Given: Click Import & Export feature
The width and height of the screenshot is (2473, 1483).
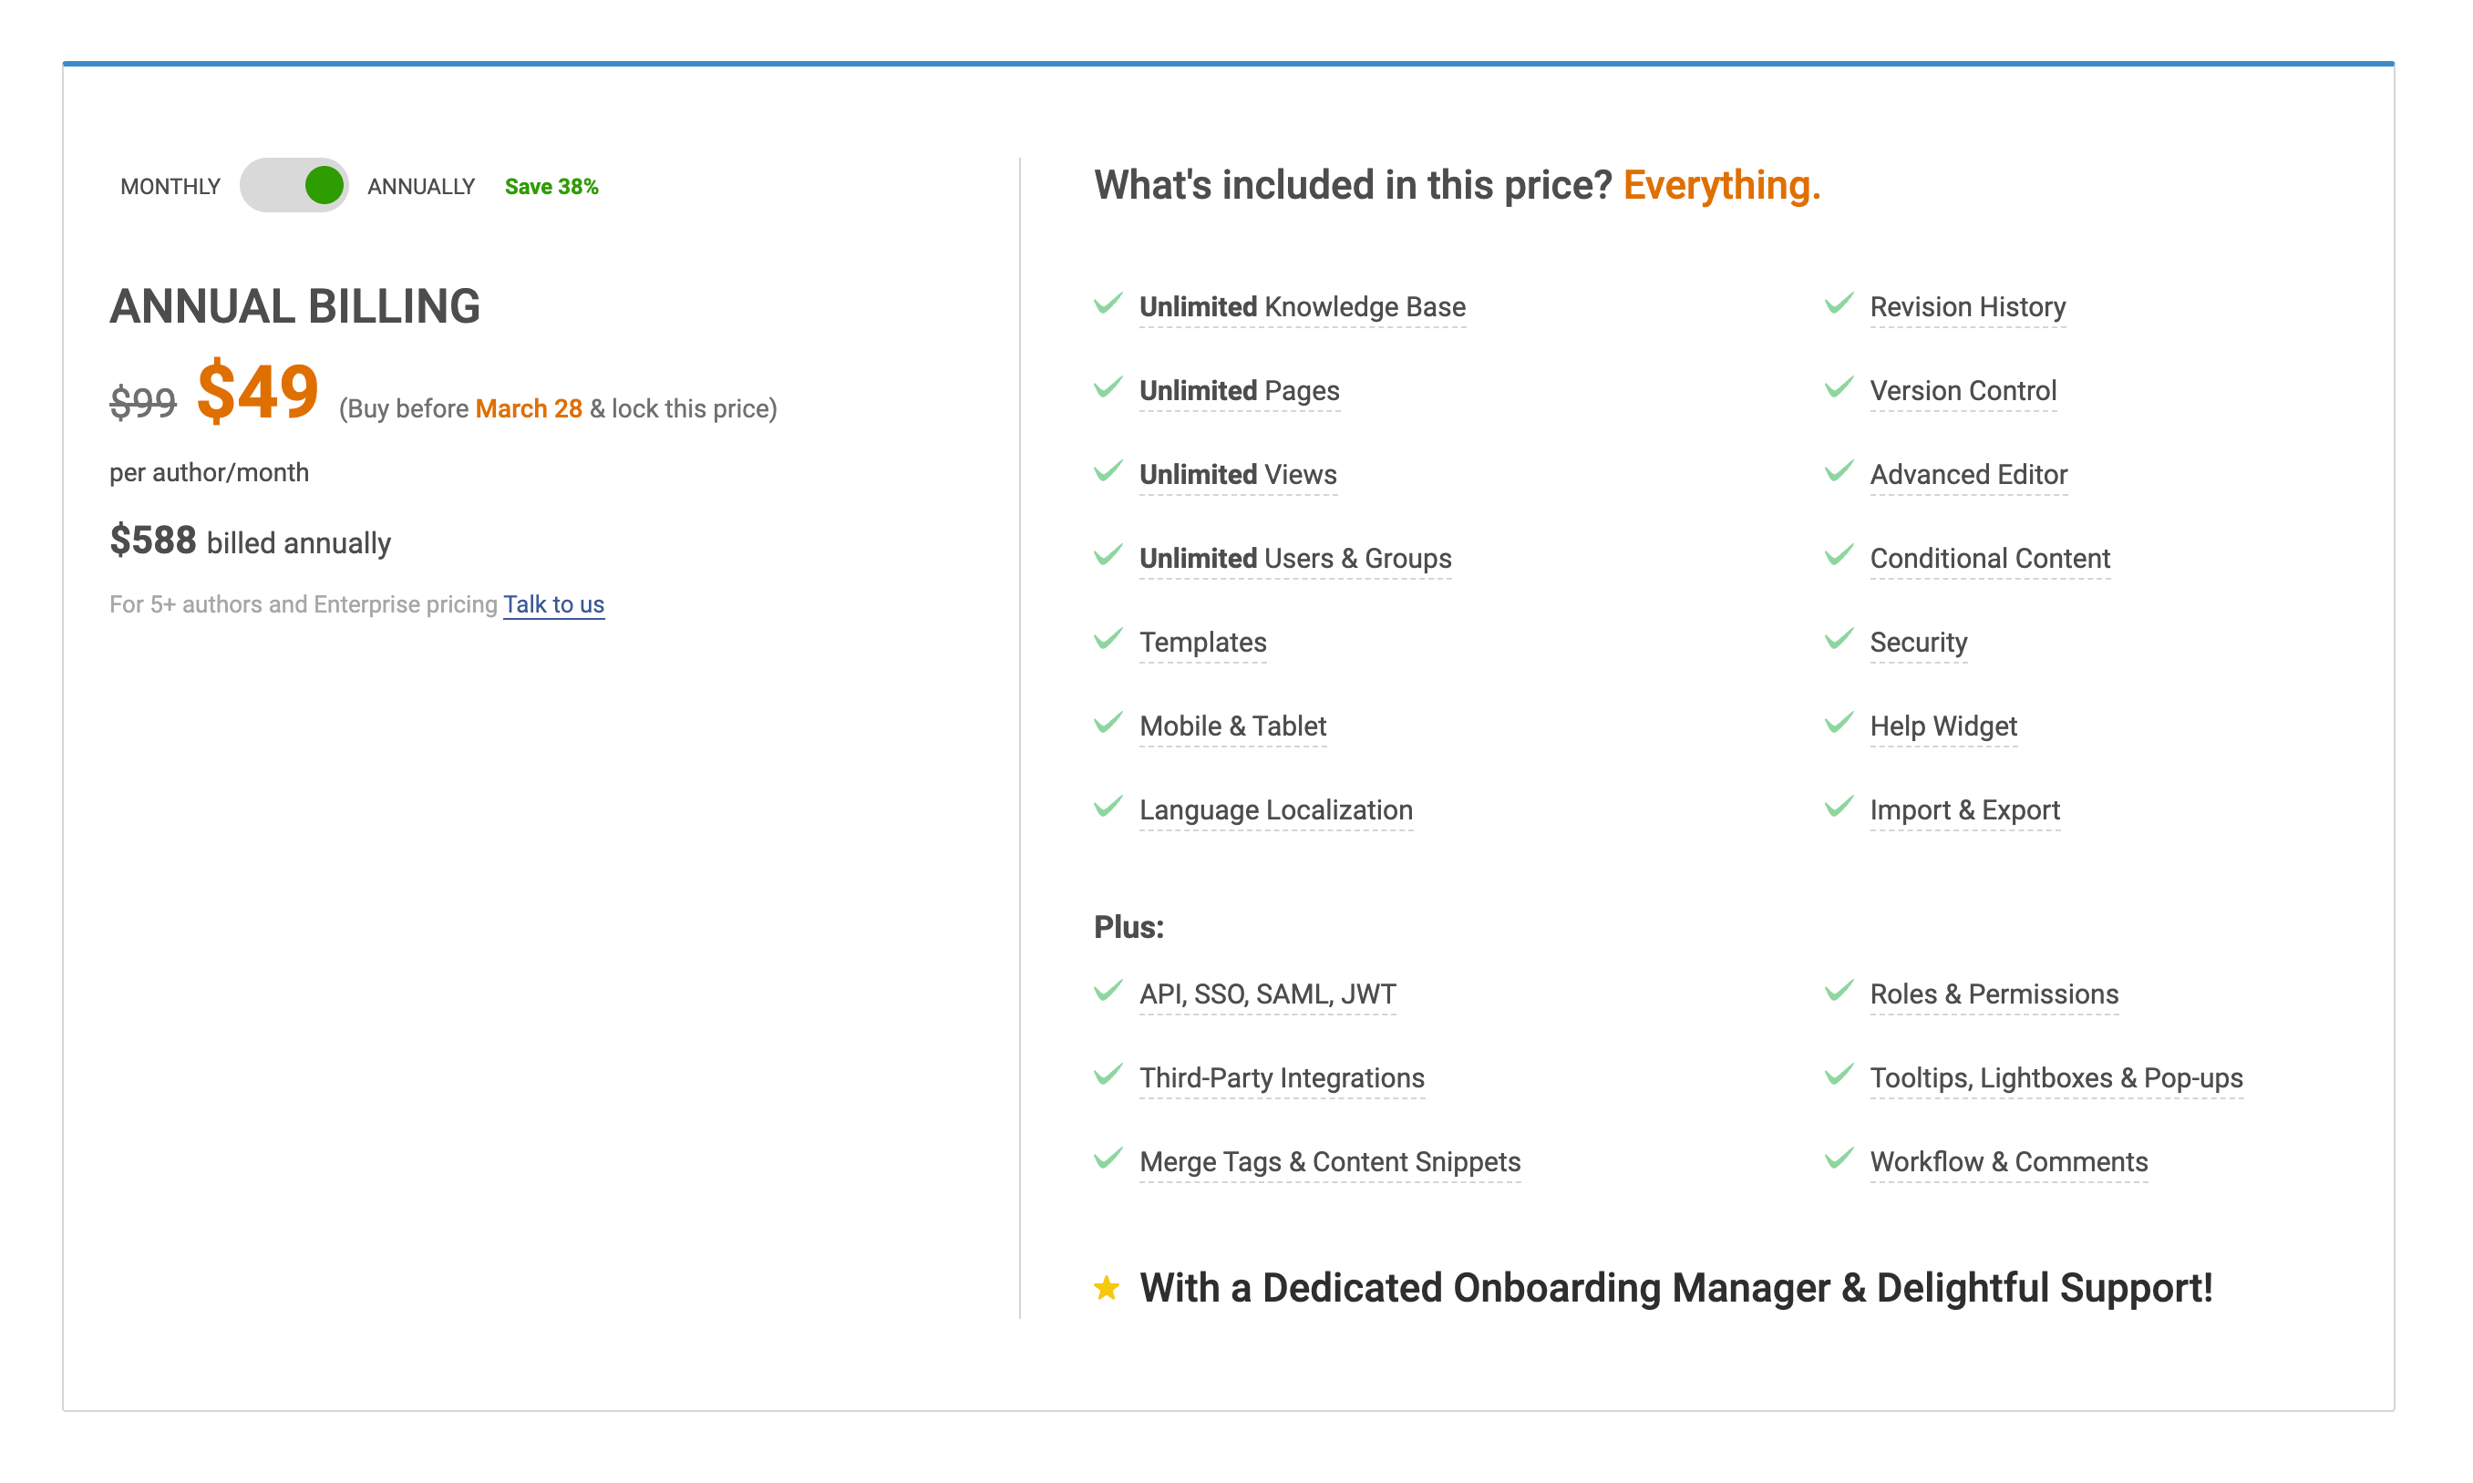Looking at the screenshot, I should [1964, 810].
